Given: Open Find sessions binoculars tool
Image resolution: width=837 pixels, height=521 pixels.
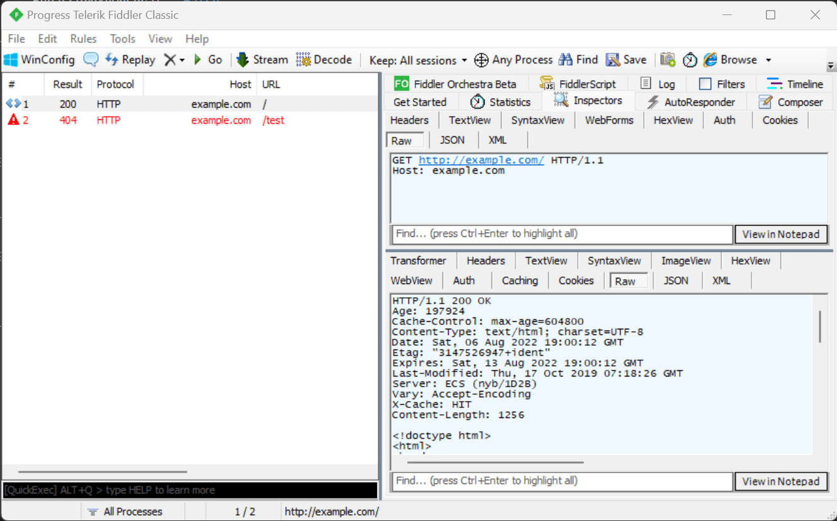Looking at the screenshot, I should 578,60.
